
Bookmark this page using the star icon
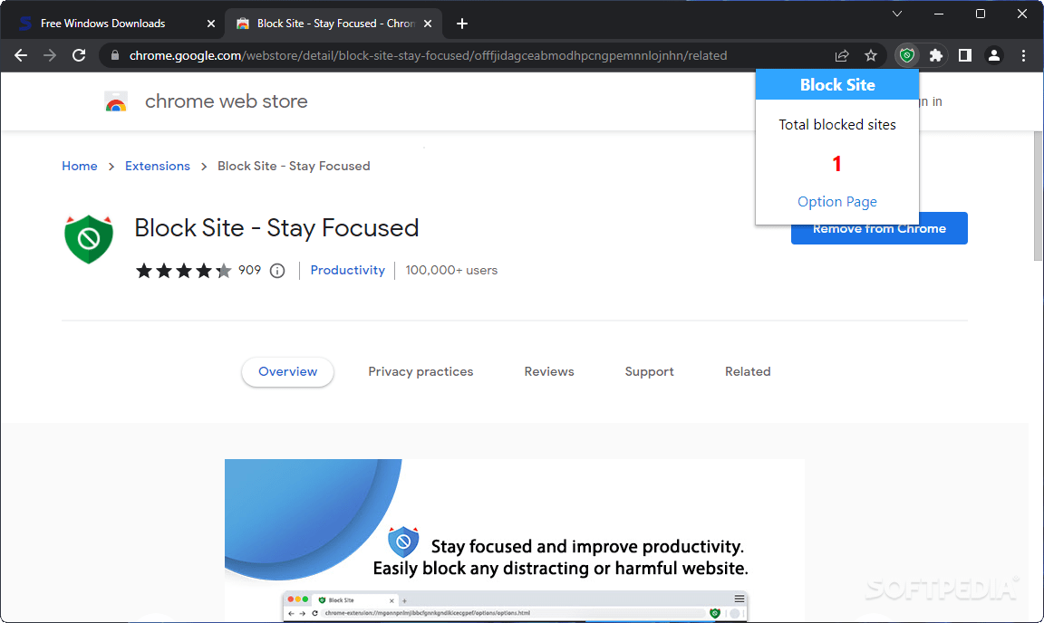point(871,55)
